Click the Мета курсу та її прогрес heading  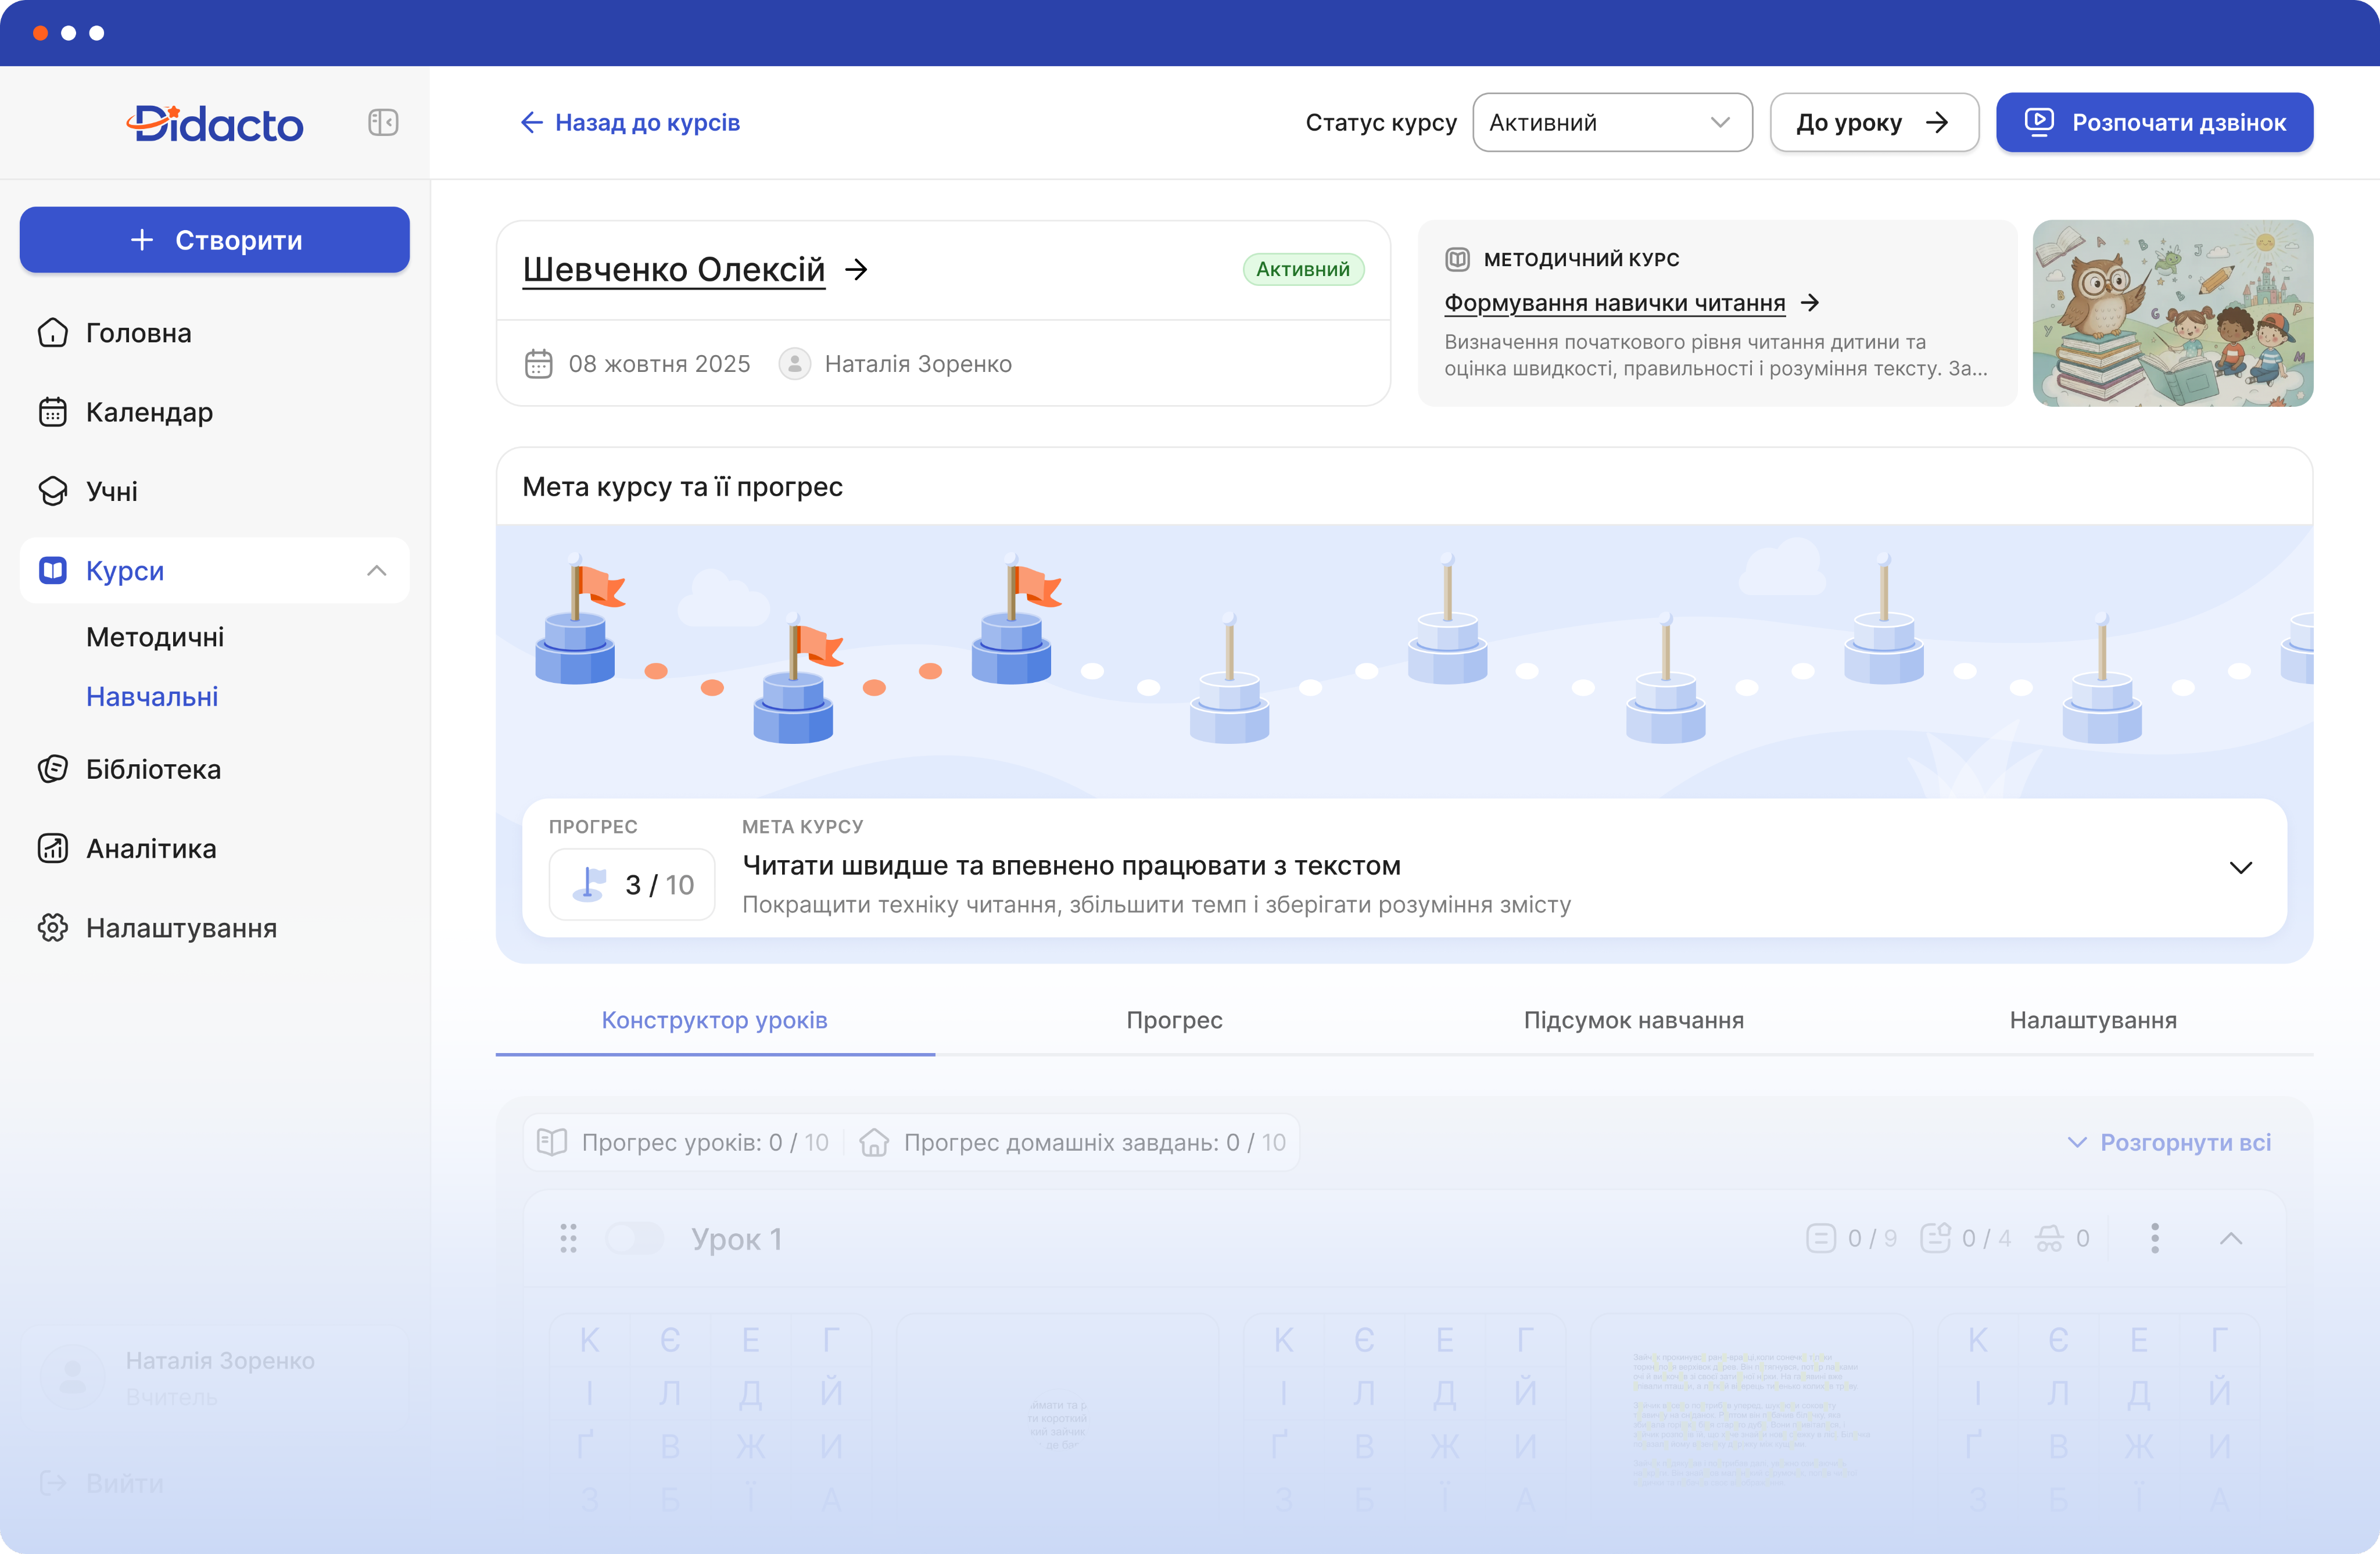pos(683,486)
